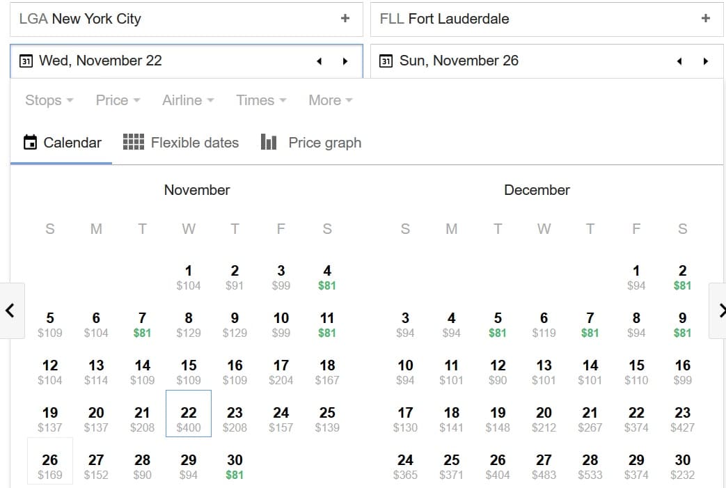Open the Times filter dropdown
This screenshot has width=726, height=488.
[261, 100]
